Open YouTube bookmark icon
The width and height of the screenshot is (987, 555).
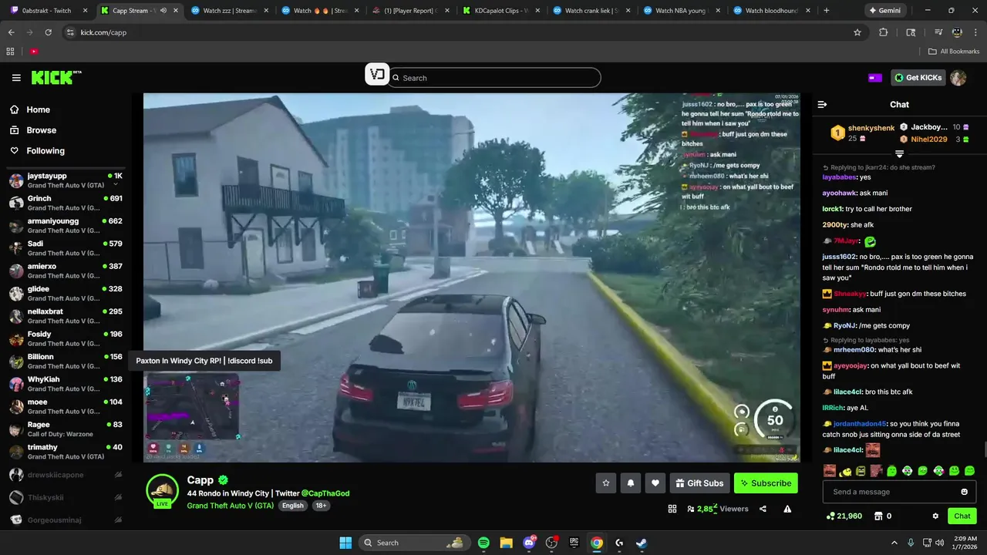click(x=34, y=52)
